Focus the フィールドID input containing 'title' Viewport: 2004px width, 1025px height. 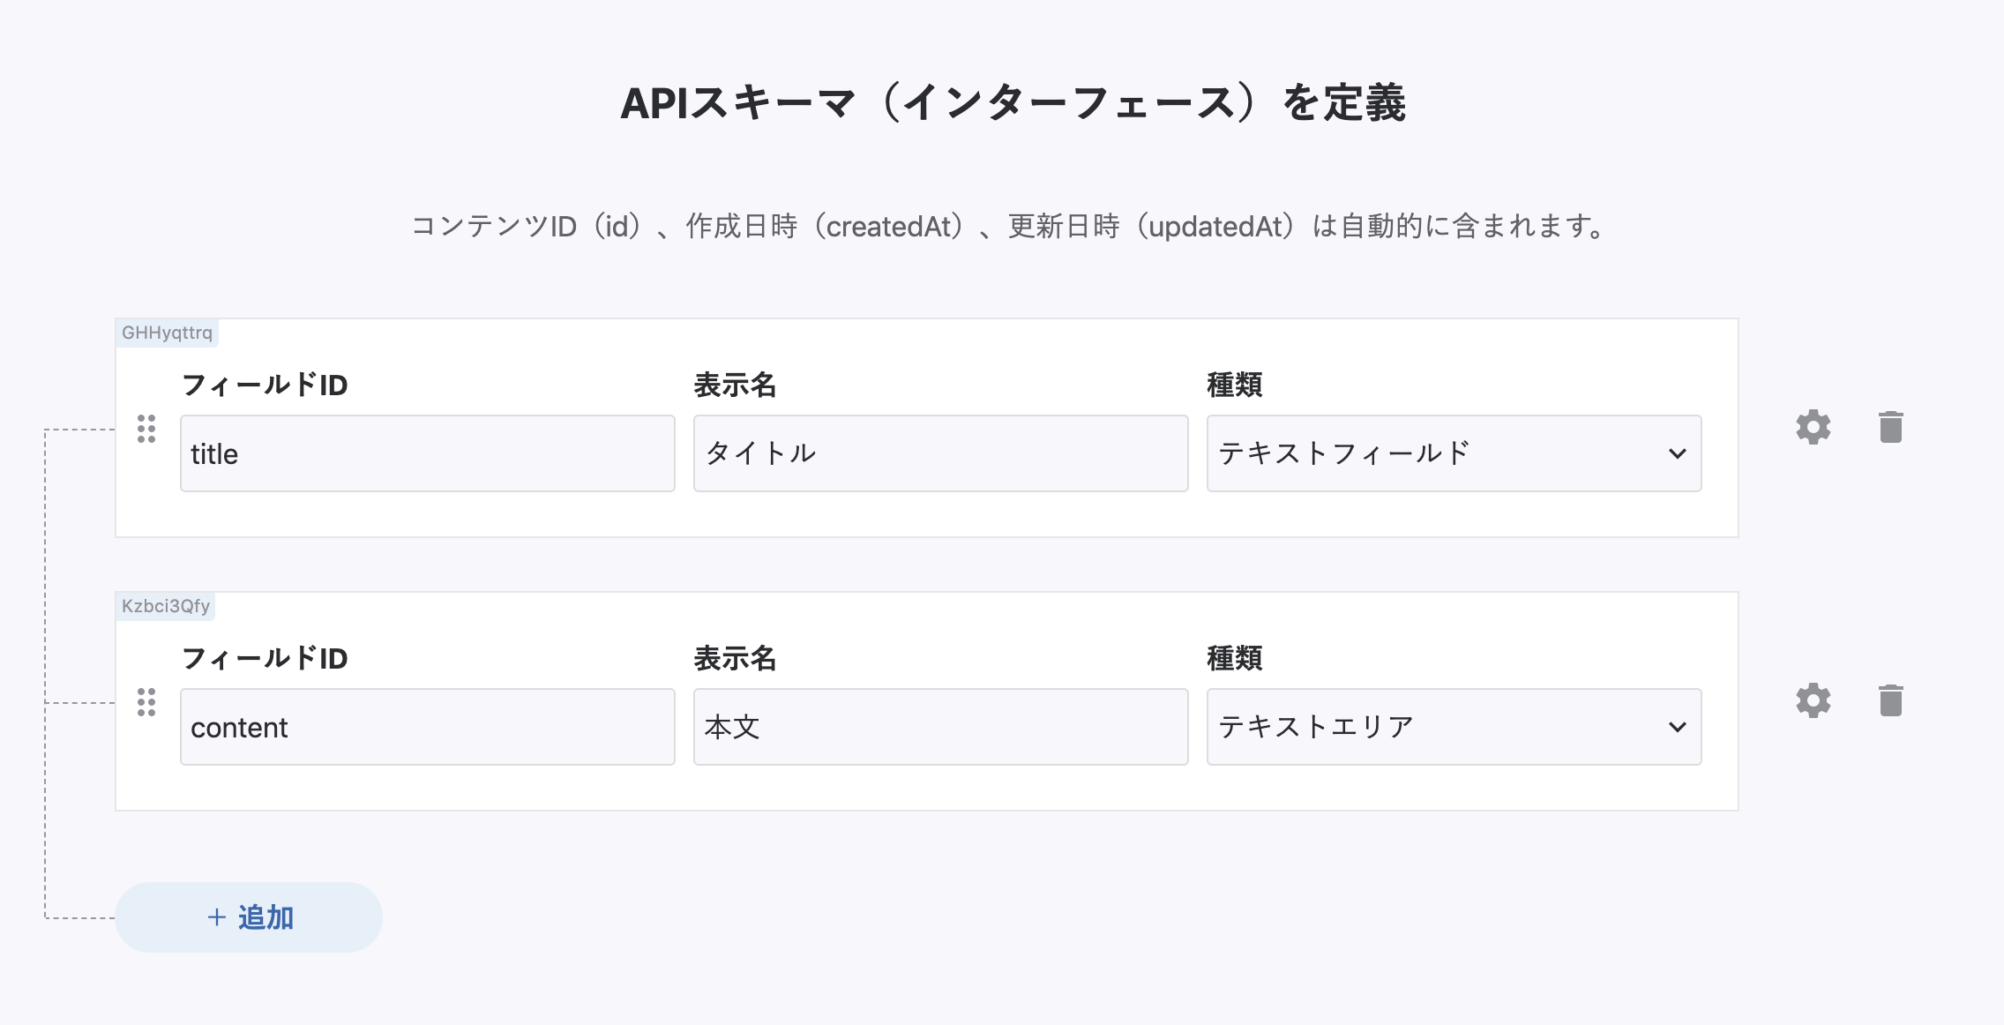point(427,453)
